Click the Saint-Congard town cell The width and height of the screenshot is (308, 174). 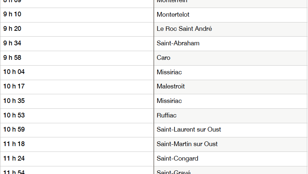(x=177, y=158)
